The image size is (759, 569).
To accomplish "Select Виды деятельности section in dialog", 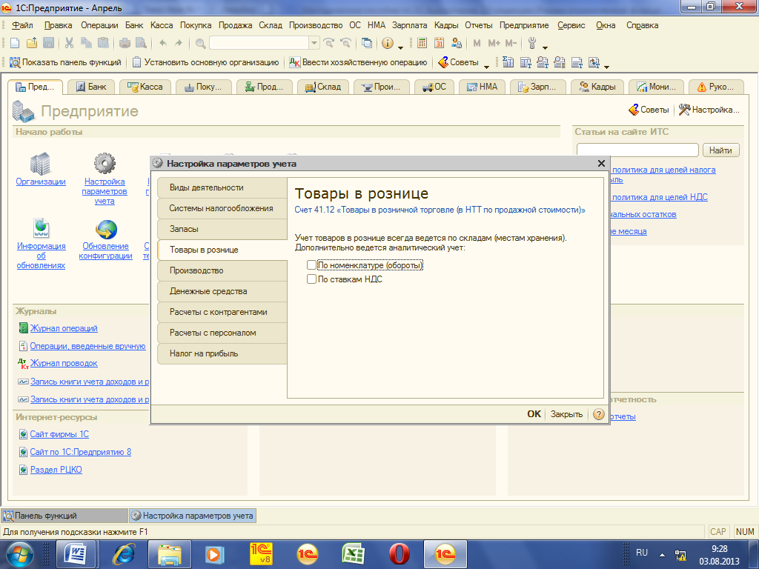I will pos(222,187).
